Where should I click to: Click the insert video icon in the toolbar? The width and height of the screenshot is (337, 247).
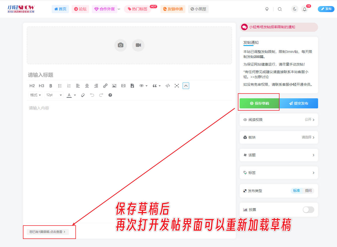[123, 86]
